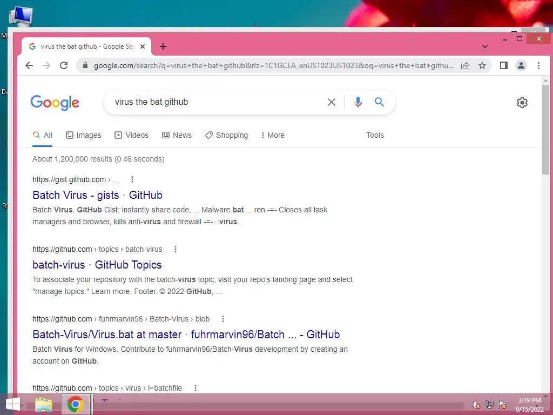Image resolution: width=553 pixels, height=415 pixels.
Task: Click the Chrome address bar URL
Action: [x=273, y=65]
